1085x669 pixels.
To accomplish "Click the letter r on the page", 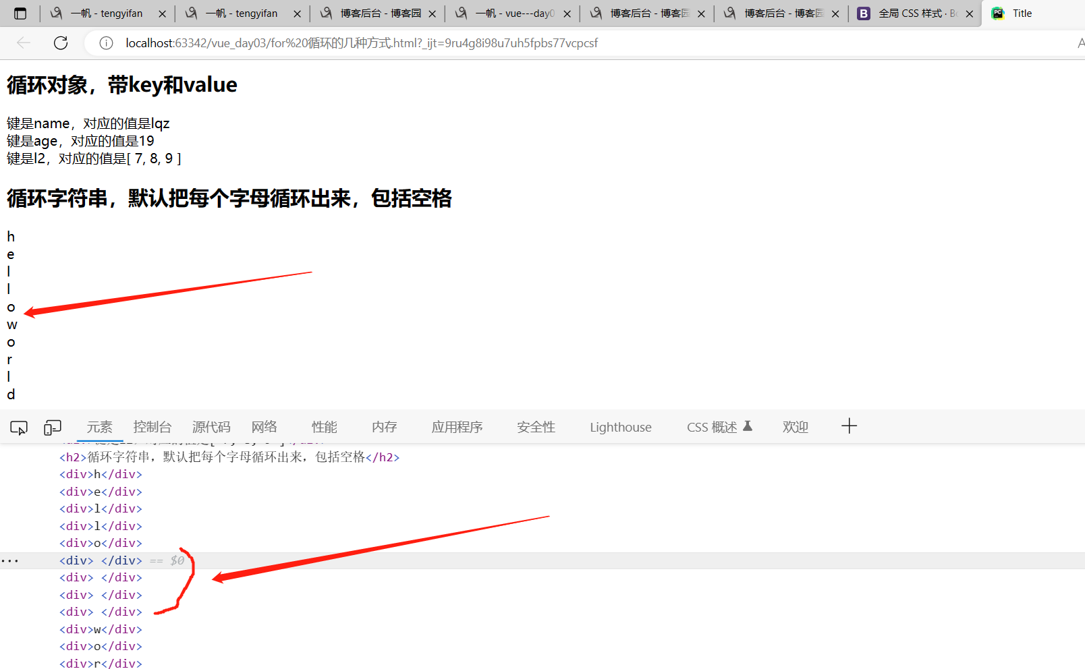I will [x=9, y=359].
